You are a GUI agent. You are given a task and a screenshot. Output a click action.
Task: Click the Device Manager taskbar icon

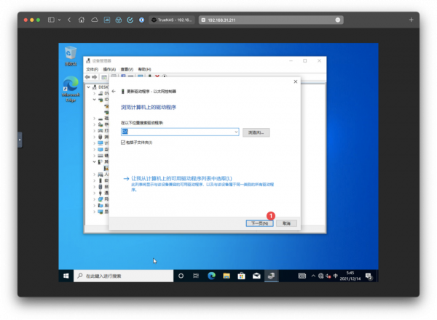click(x=271, y=276)
